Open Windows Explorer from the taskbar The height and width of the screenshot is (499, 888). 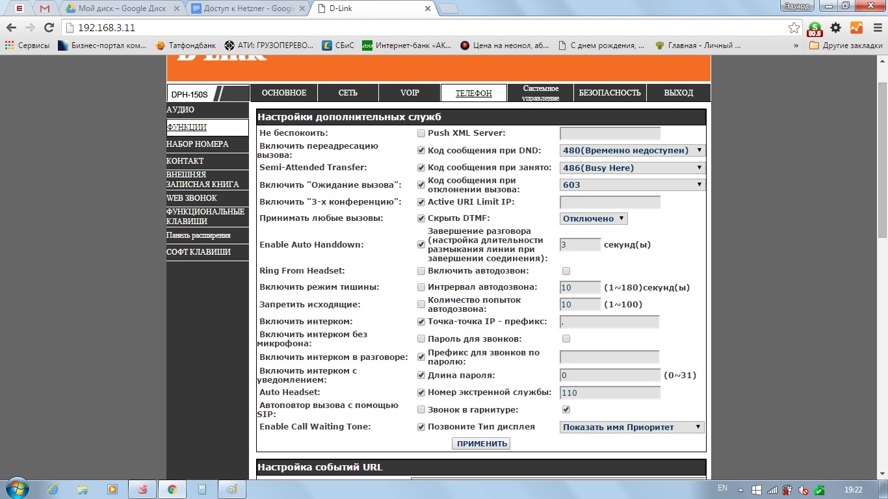(83, 489)
